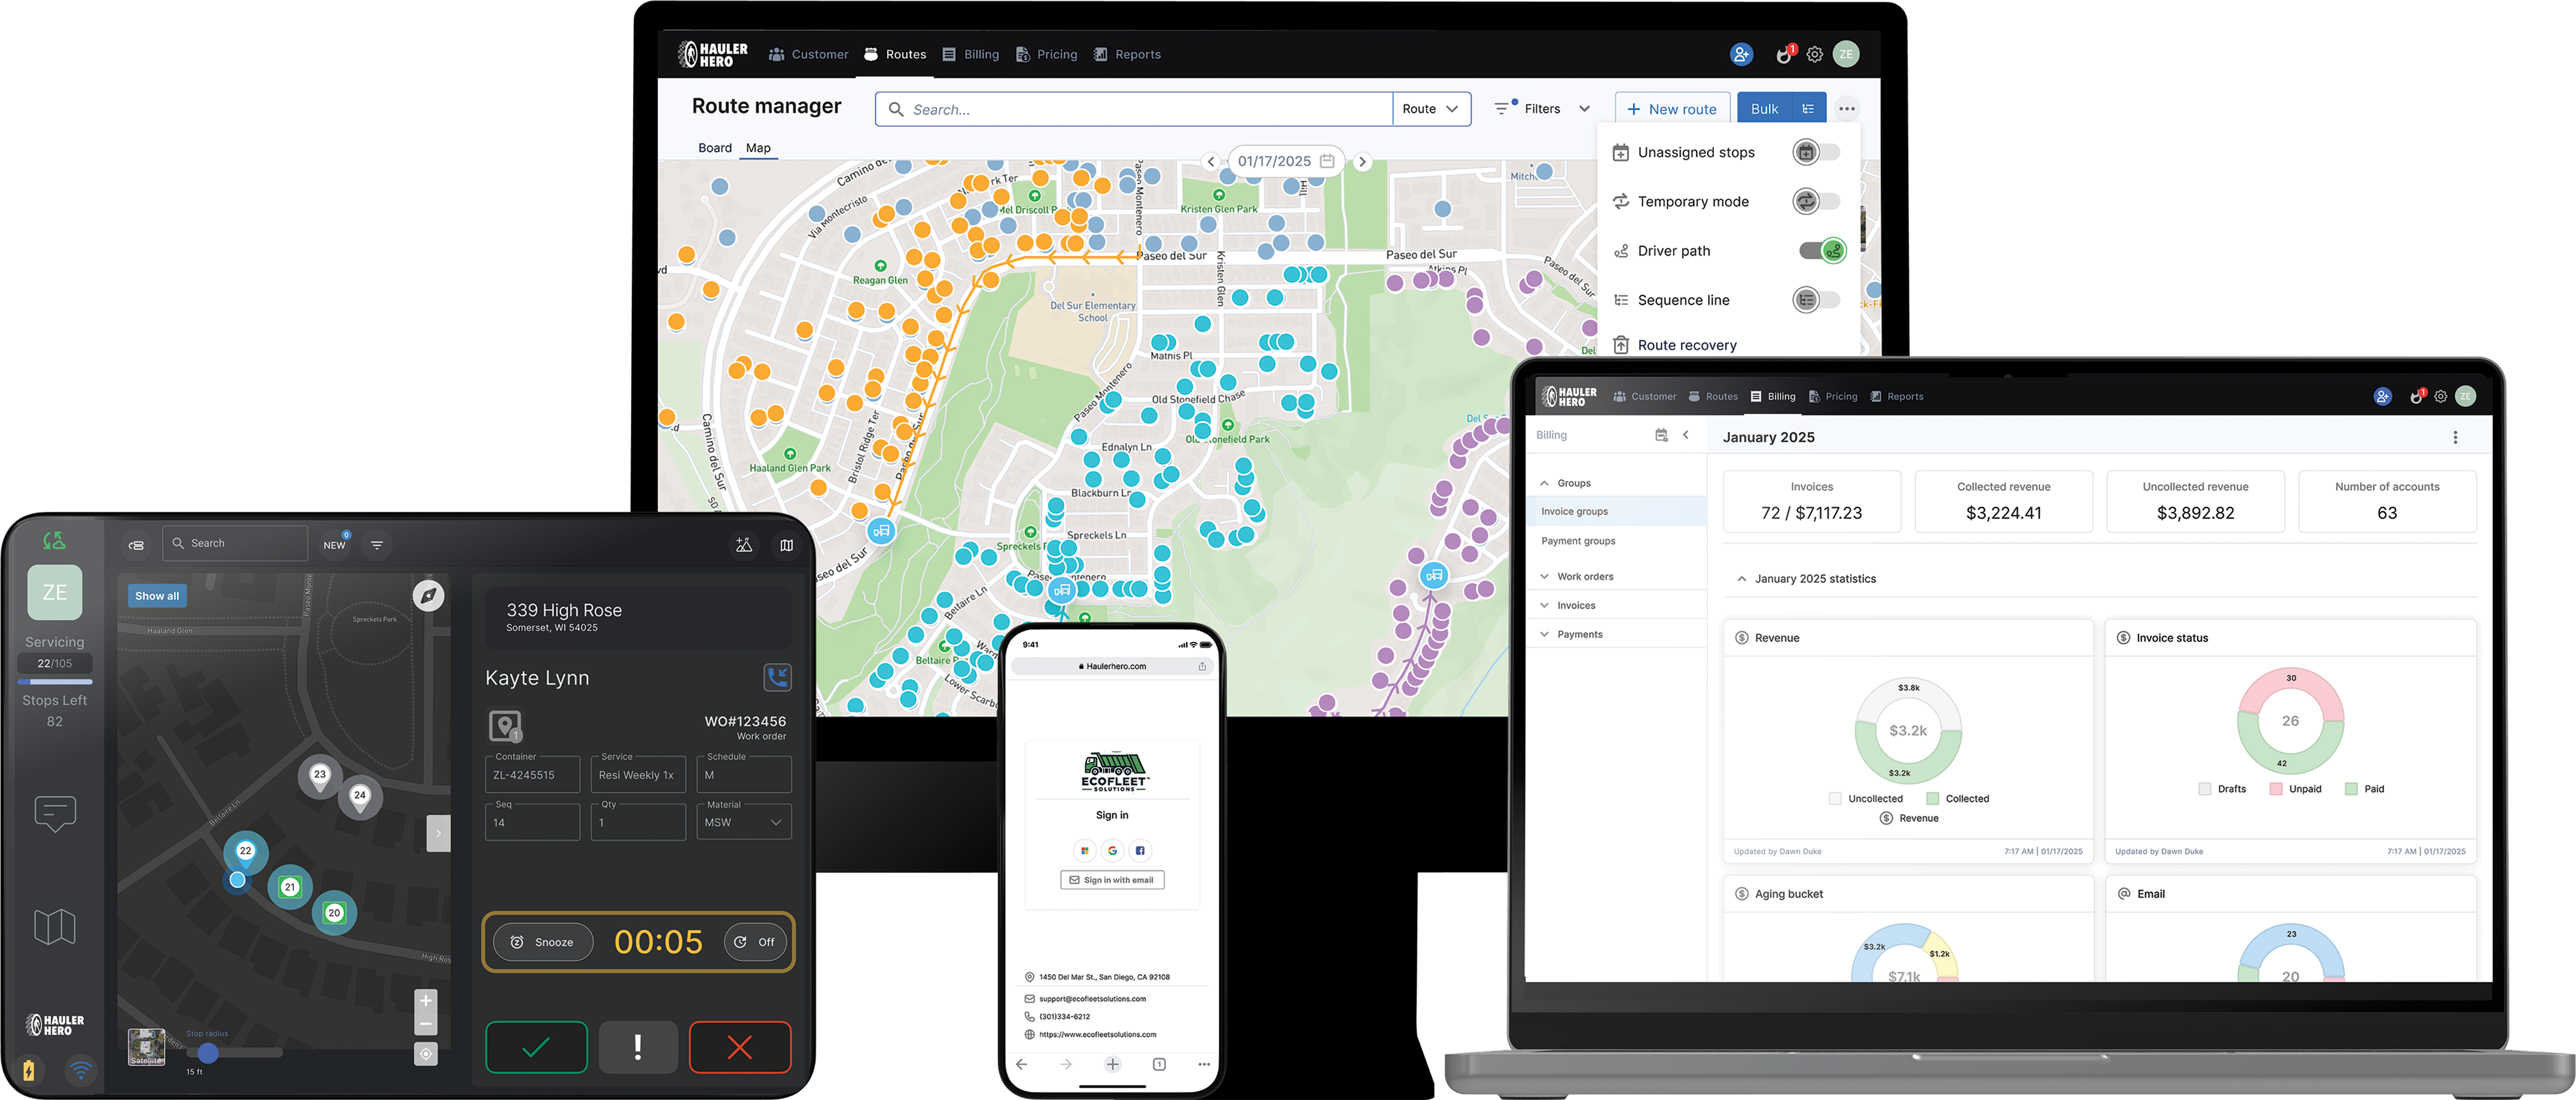This screenshot has width=2576, height=1100.
Task: Click Show all button on tablet map
Action: [x=157, y=596]
